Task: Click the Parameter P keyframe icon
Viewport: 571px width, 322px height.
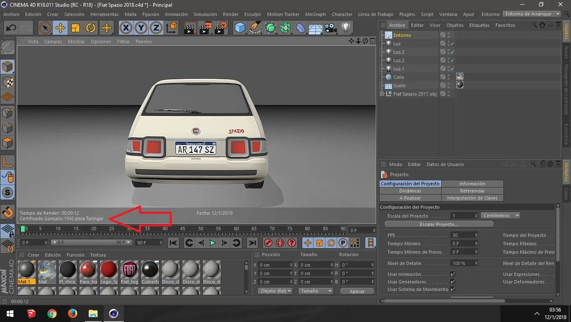Action: 343,243
